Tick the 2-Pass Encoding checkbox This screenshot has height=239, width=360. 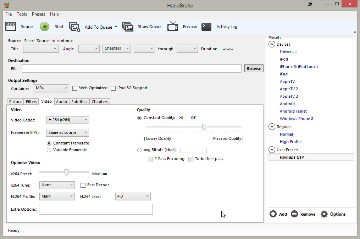click(150, 159)
